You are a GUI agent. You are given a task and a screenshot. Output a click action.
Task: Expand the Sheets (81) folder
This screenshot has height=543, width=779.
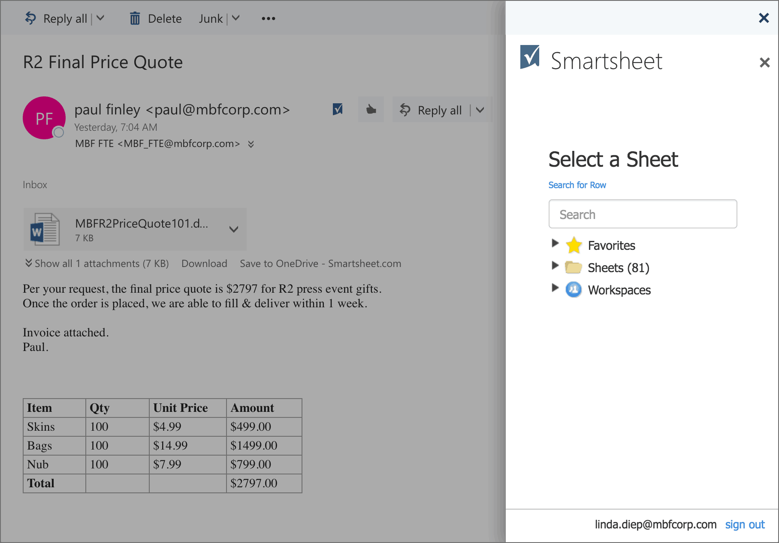555,266
